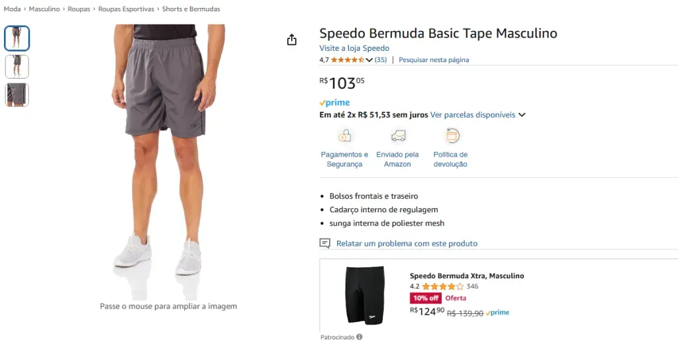
Task: Click the share icon beside the product image
Action: (292, 40)
